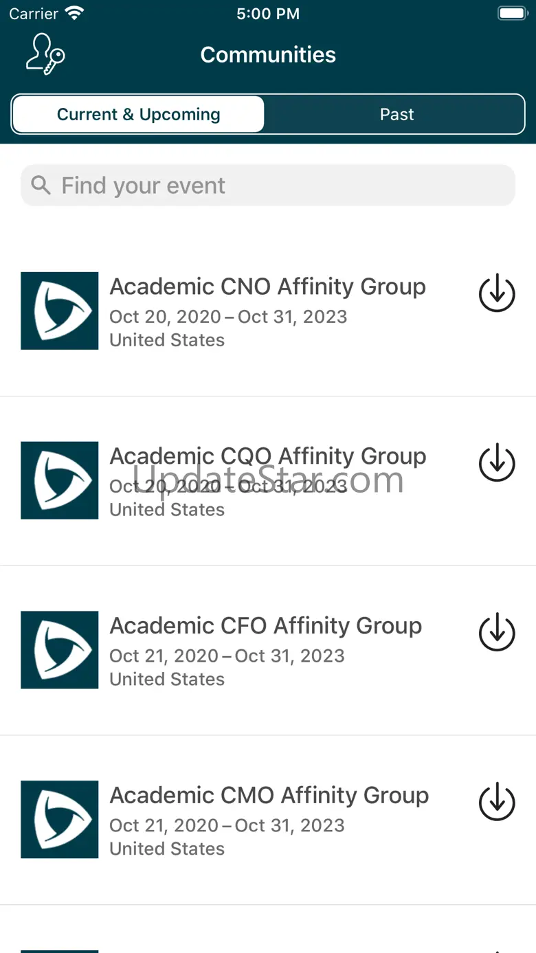Screen dimensions: 536x953
Task: Tap Academic CMO Affinity Group logo
Action: coord(60,820)
